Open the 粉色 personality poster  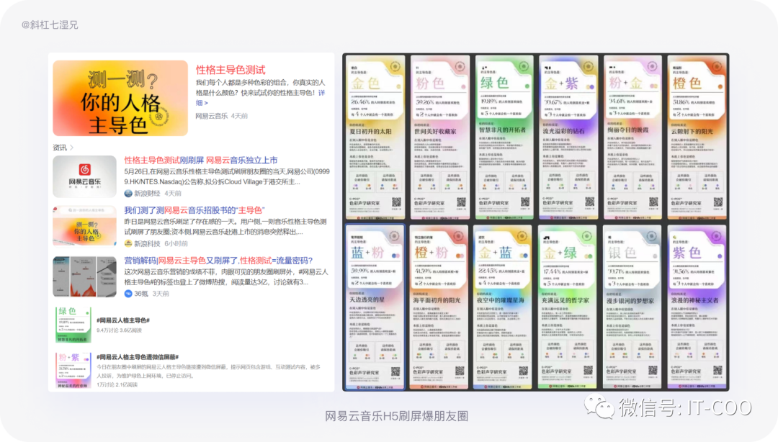(439, 137)
